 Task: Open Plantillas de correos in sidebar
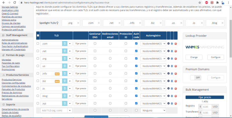pos(12,17)
